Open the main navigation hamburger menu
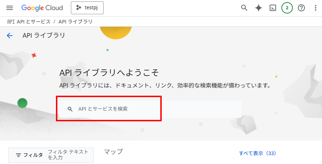This screenshot has height=164, width=322. [10, 8]
